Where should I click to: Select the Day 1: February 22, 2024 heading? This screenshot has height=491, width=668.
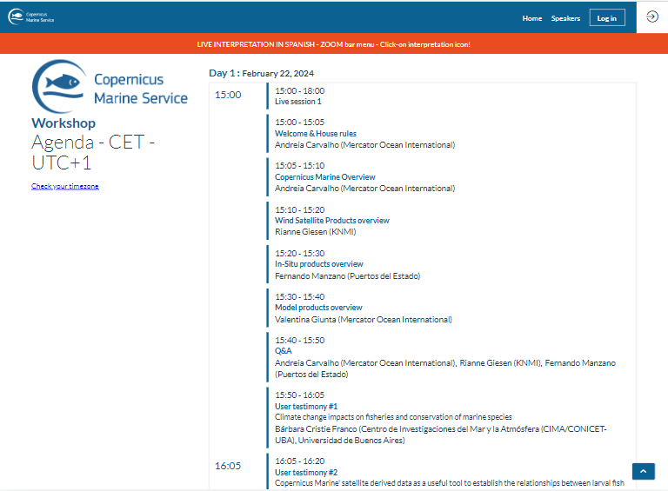coord(261,73)
